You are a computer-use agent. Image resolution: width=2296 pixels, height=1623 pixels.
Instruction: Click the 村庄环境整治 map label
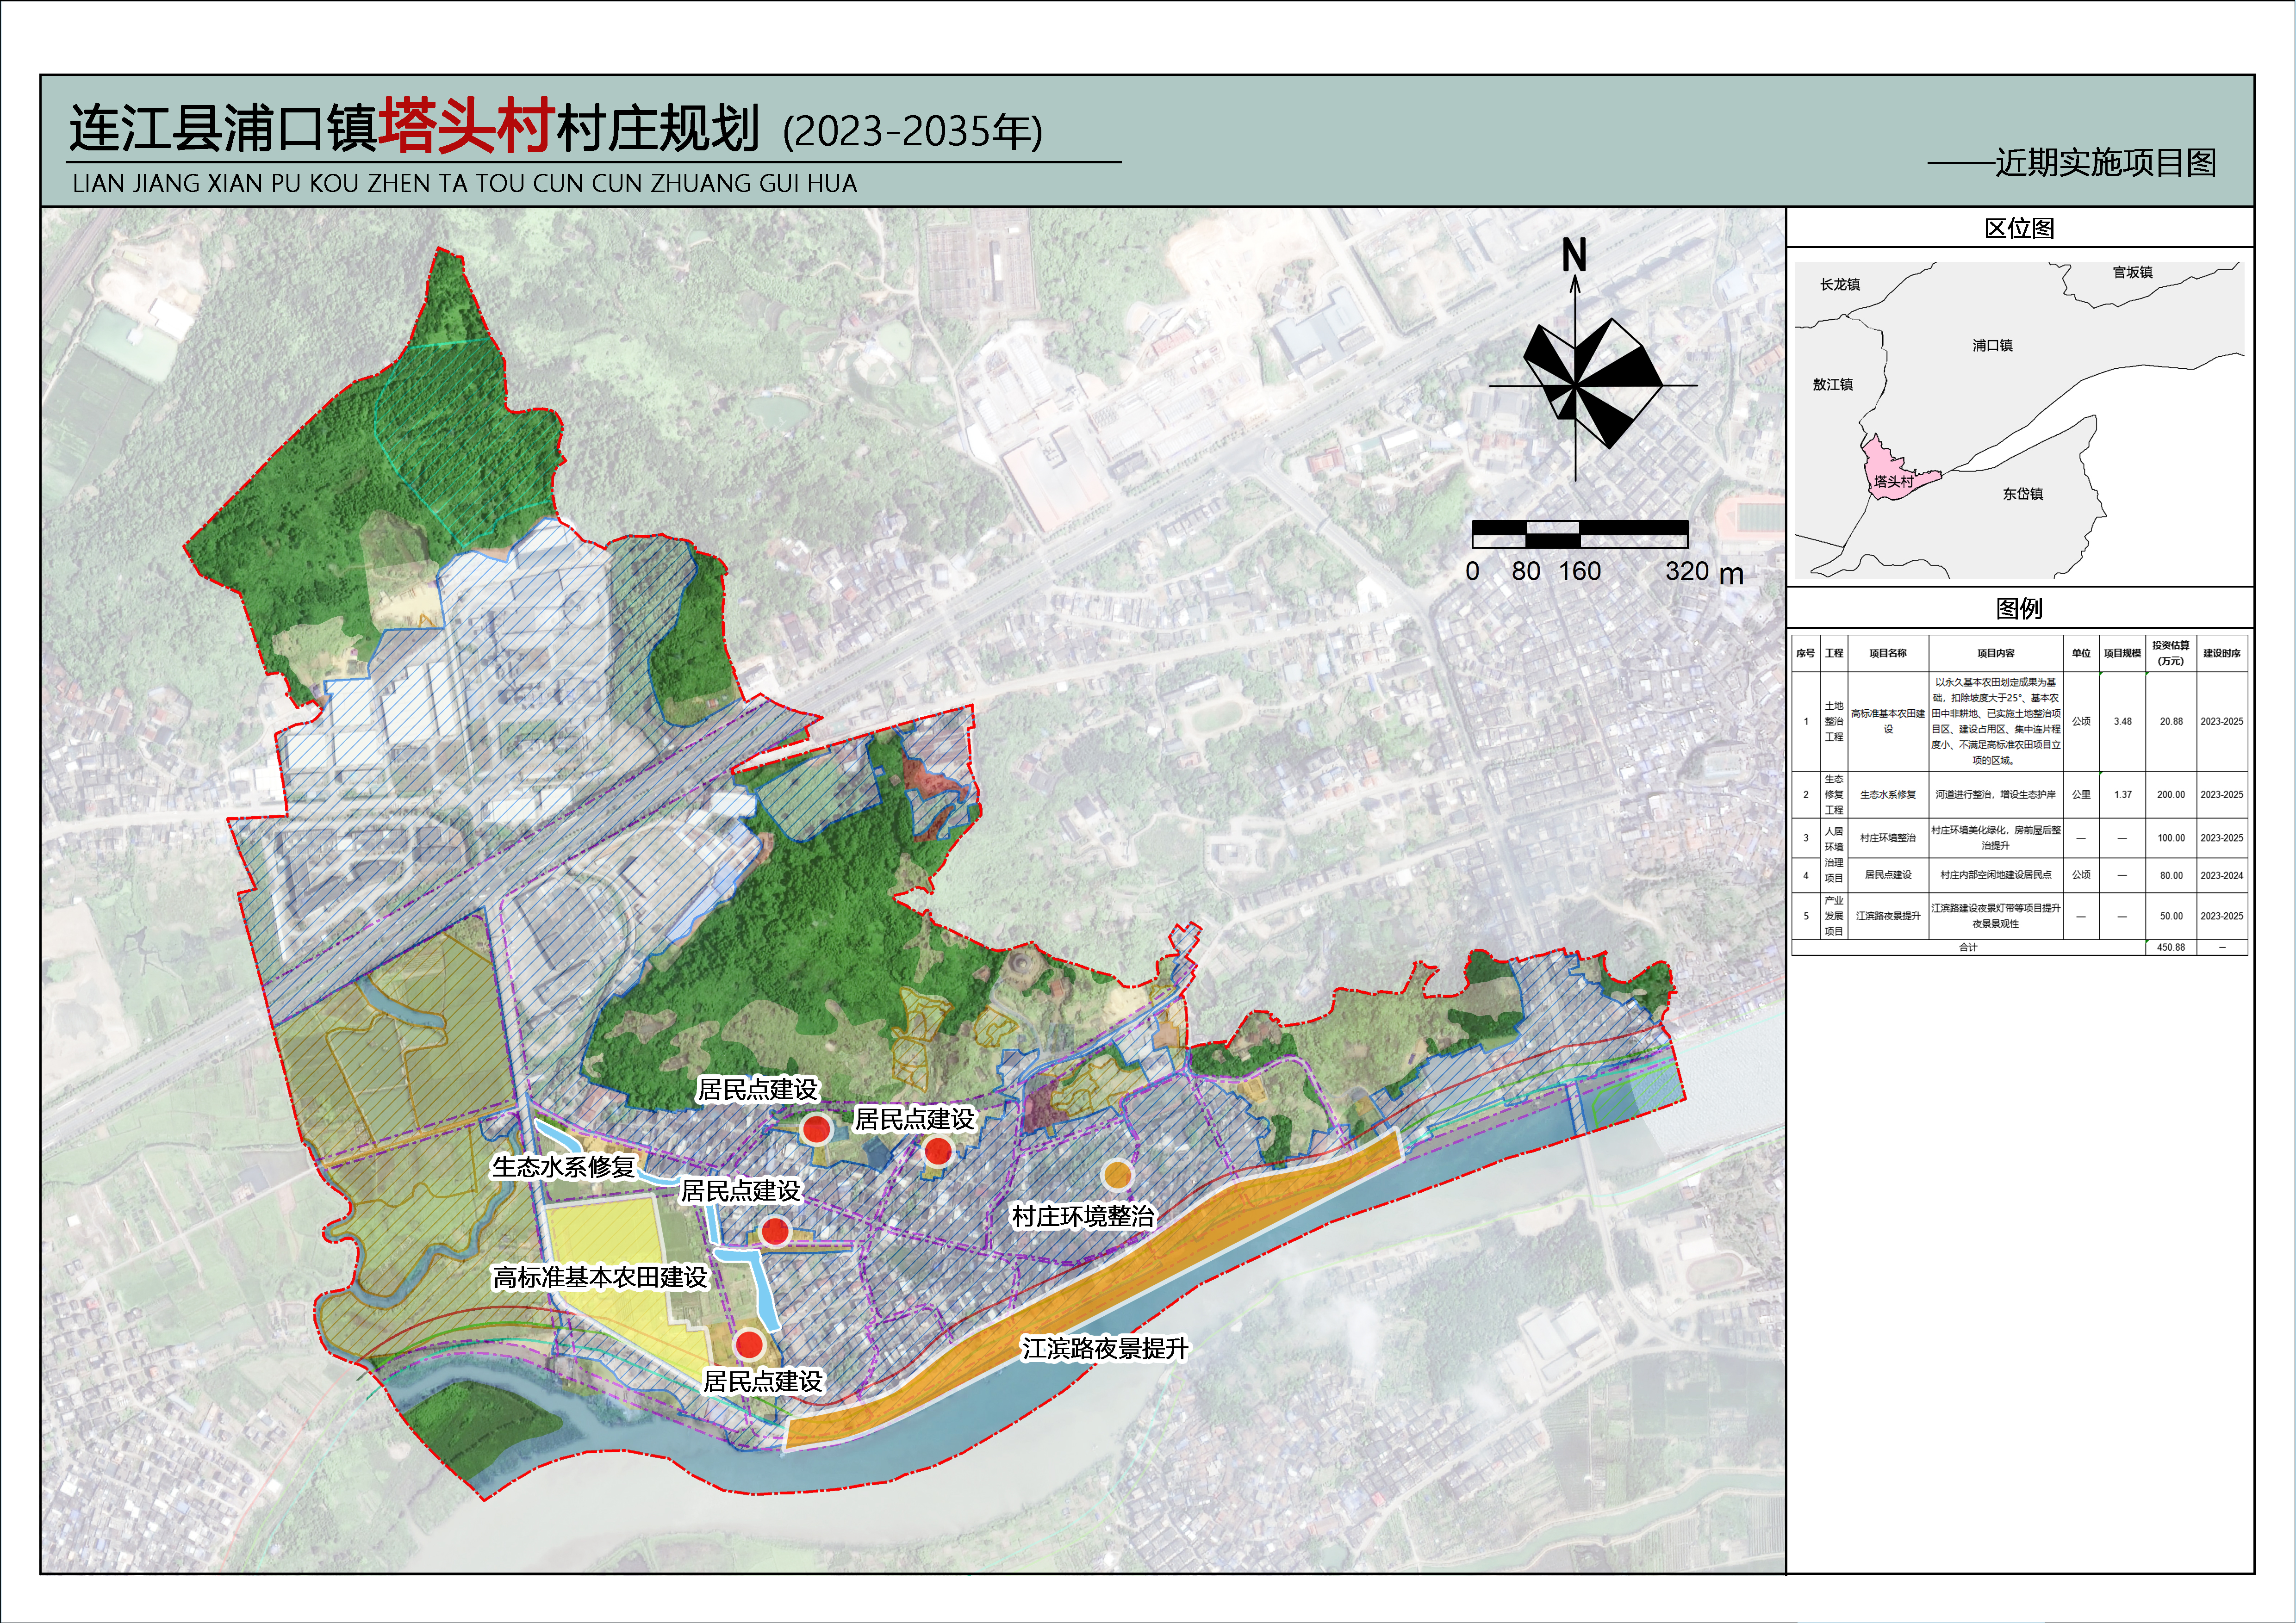click(1082, 1216)
